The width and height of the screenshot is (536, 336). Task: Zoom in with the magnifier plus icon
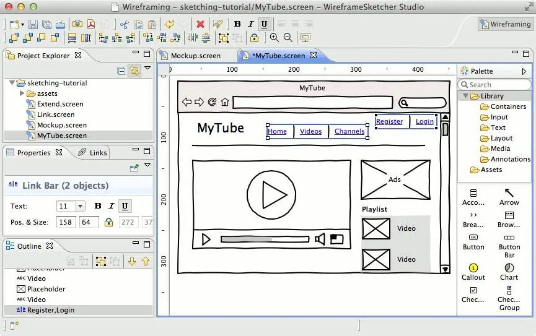(x=274, y=38)
